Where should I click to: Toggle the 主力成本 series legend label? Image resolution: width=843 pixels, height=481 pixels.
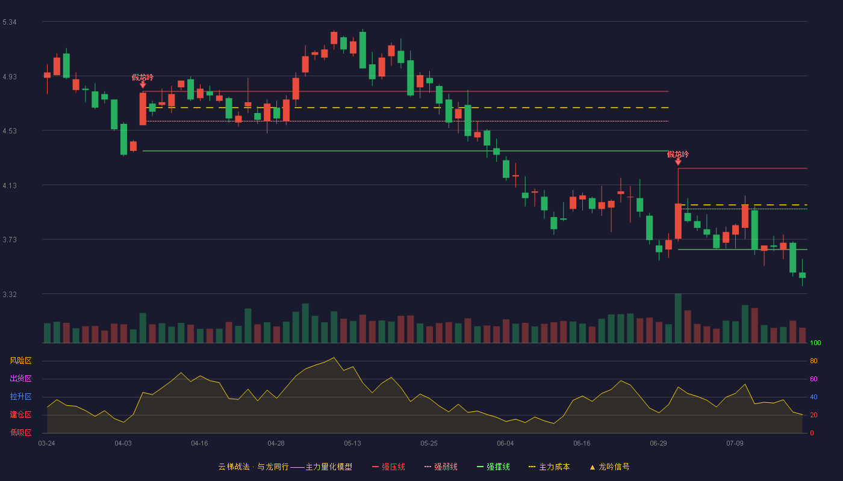(x=554, y=467)
